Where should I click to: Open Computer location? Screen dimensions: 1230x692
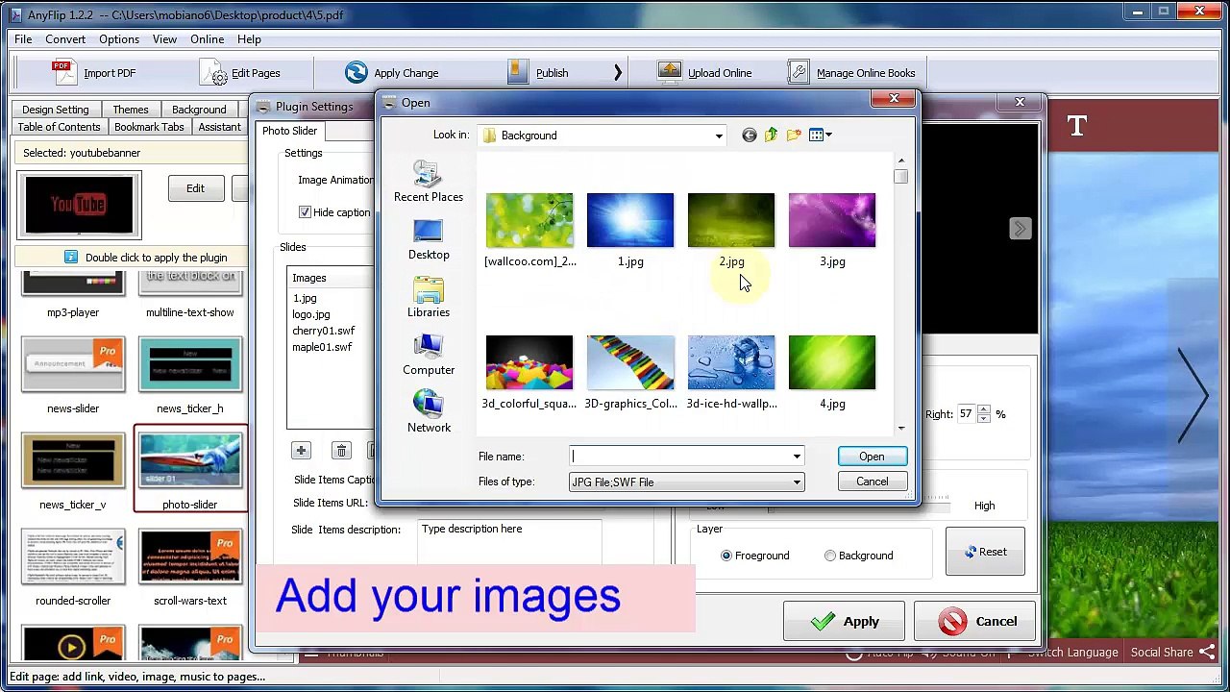coord(429,355)
